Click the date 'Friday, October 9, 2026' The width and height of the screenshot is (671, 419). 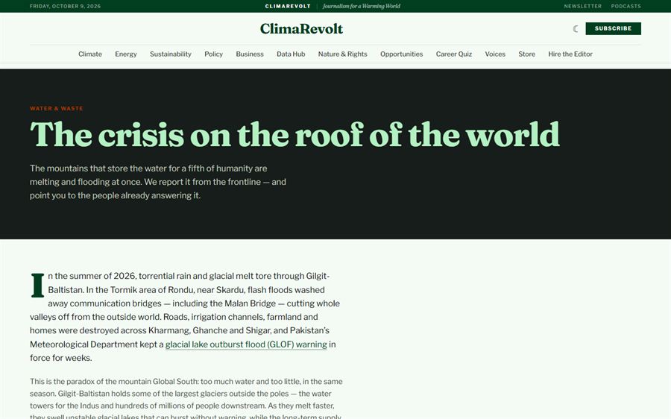pos(65,6)
